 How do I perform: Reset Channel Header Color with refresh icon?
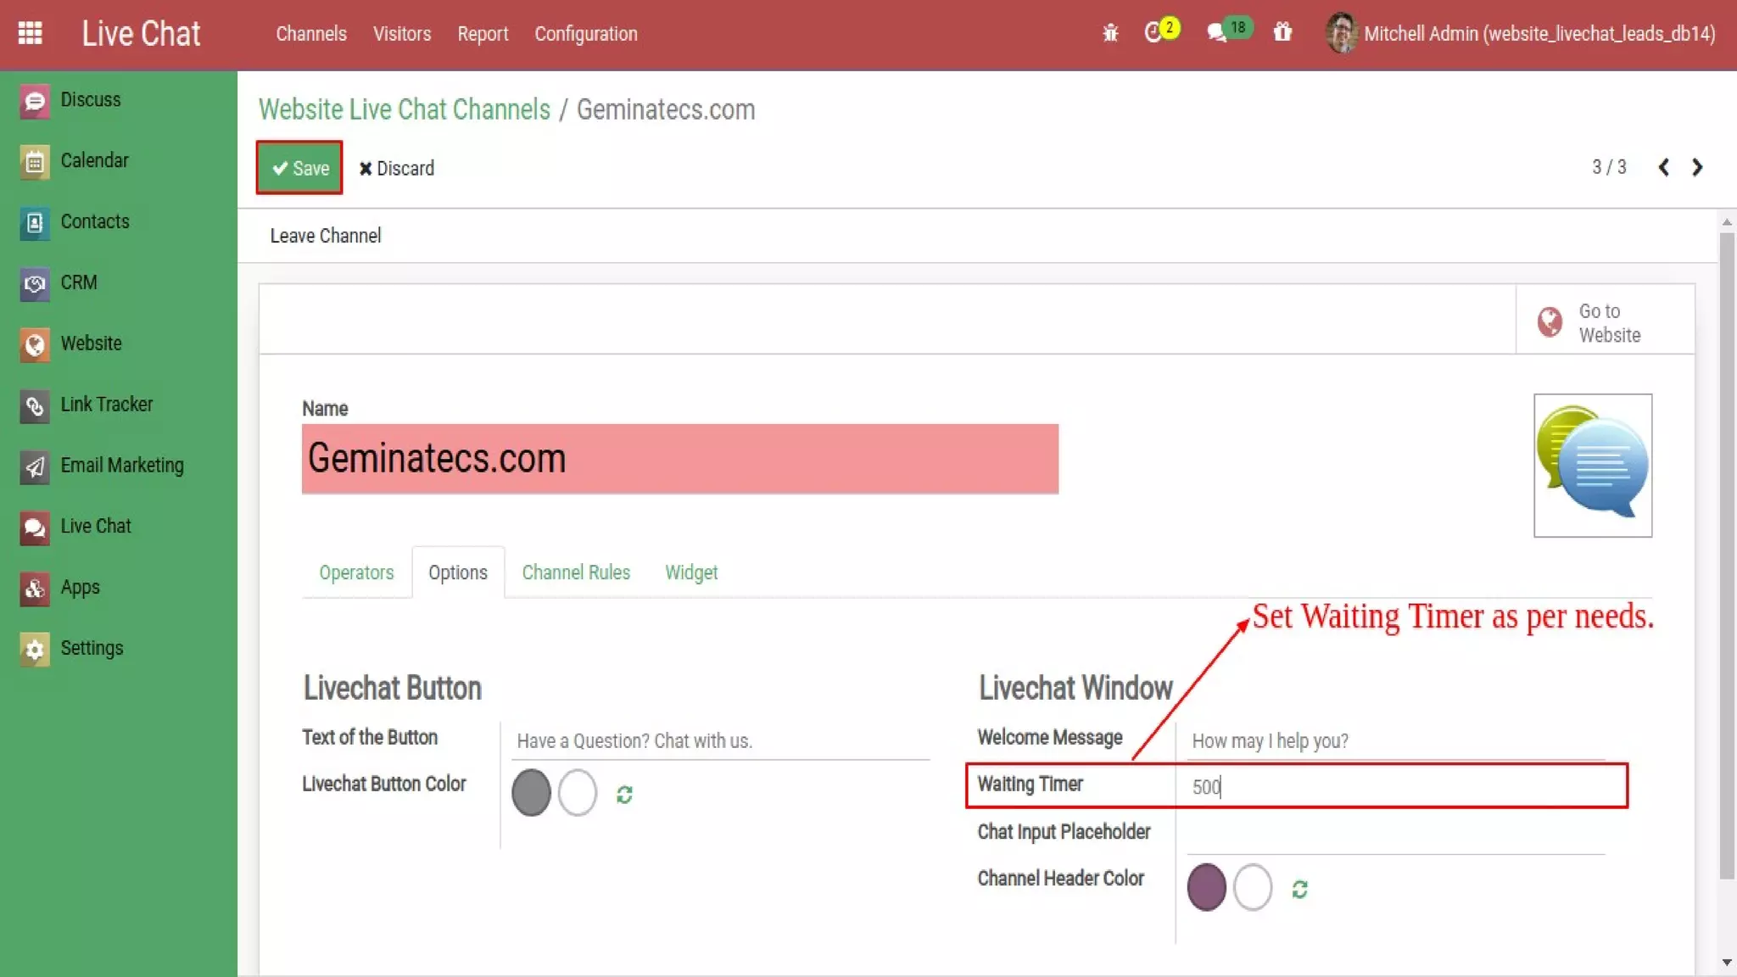pos(1299,889)
